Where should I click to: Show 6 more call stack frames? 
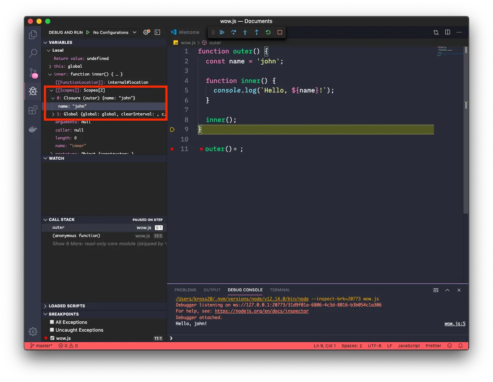109,244
